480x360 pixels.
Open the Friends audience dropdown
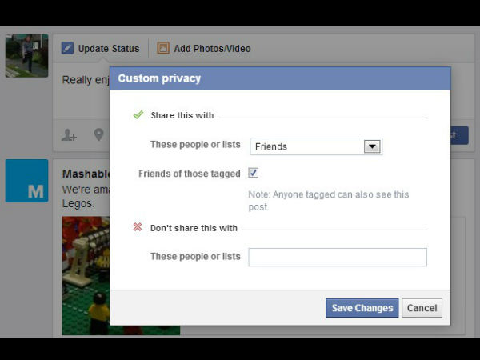(x=316, y=146)
